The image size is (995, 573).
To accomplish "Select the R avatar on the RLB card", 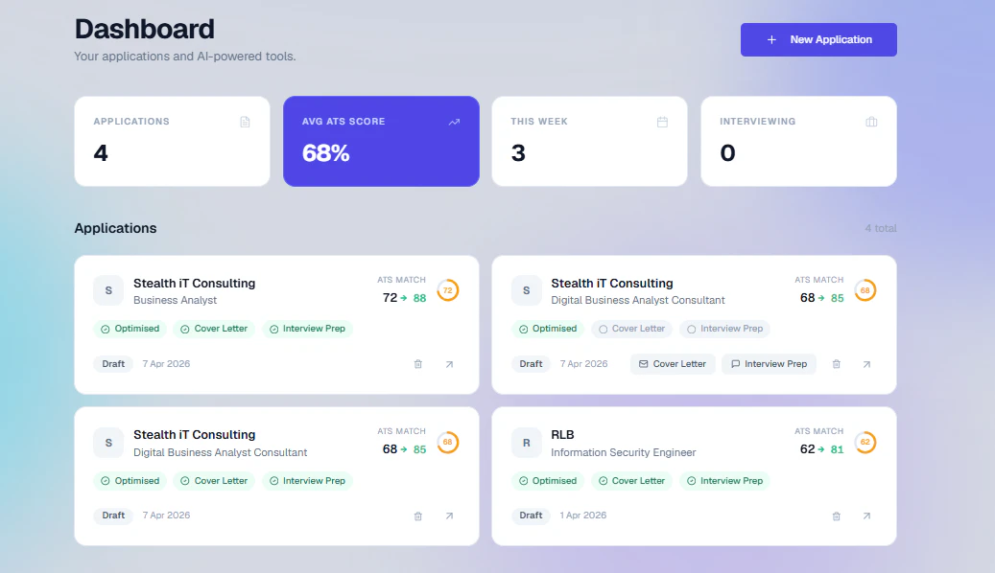I will click(526, 443).
